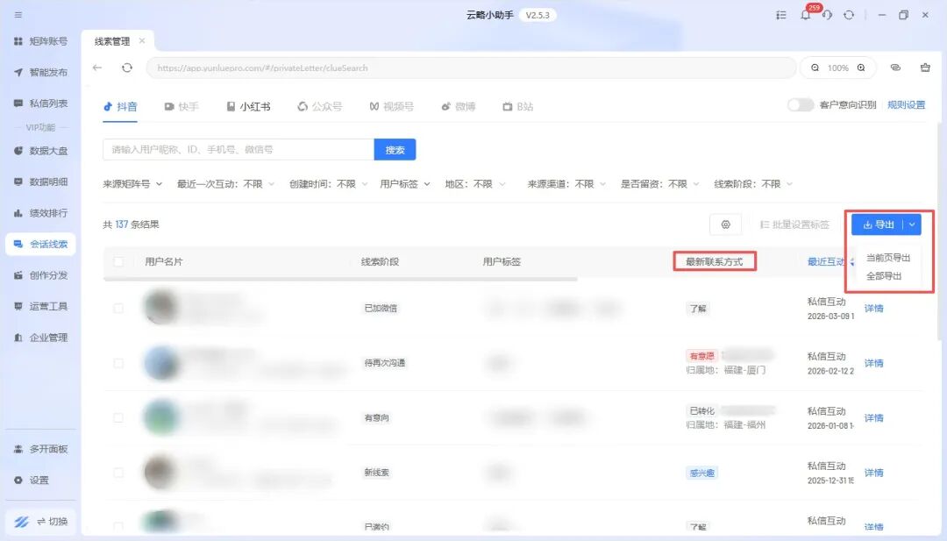Open the 规则设置 link
This screenshot has width=947, height=541.
pyautogui.click(x=906, y=105)
